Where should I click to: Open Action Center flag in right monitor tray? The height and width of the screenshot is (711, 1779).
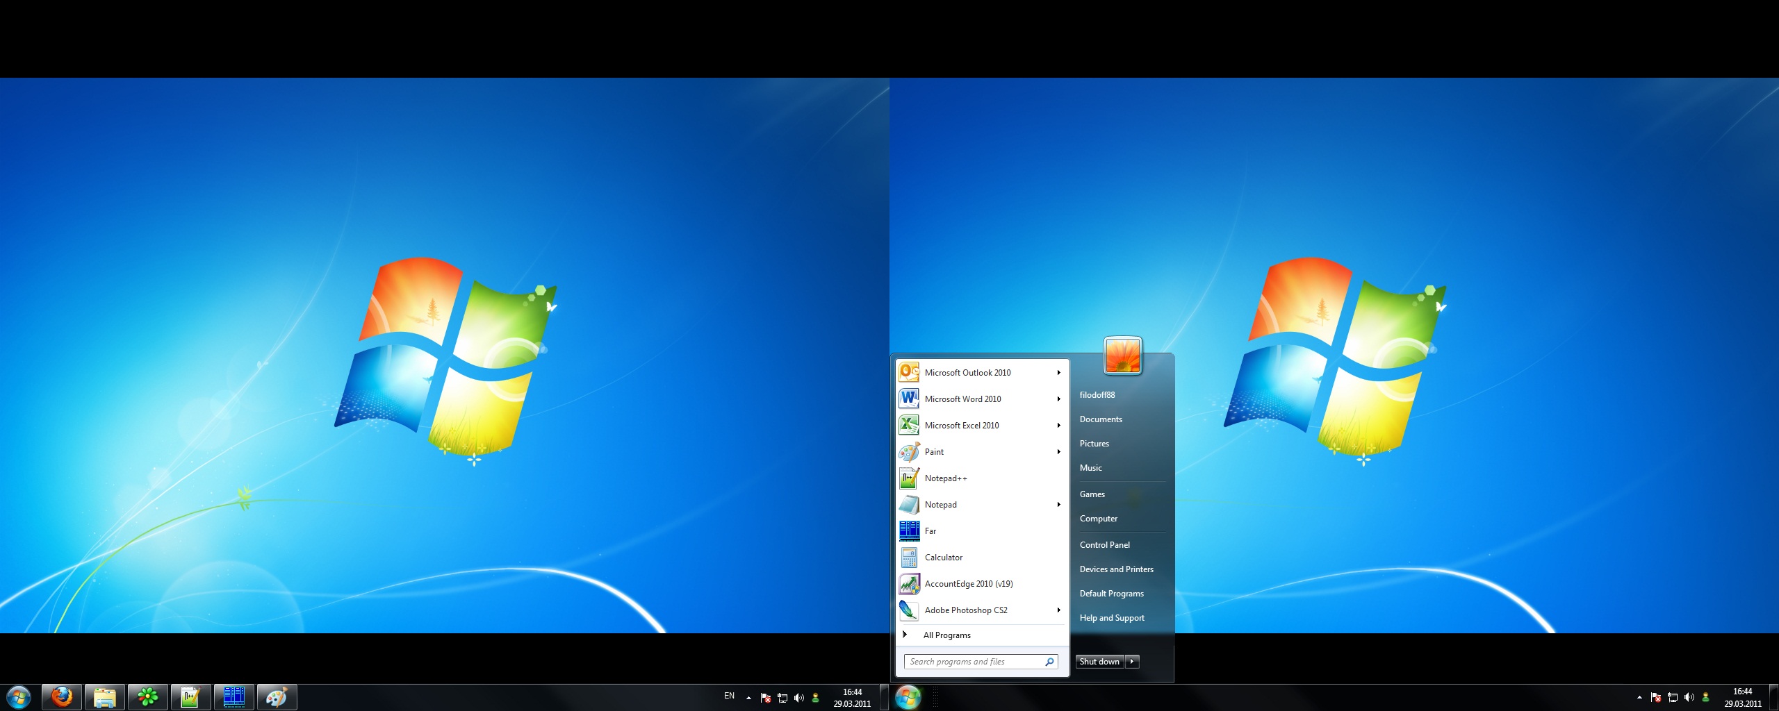(1656, 698)
